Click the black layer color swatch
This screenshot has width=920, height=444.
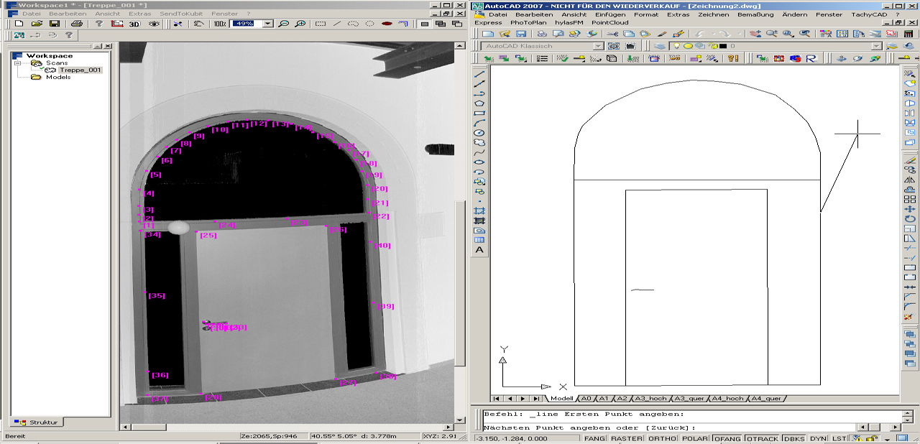pos(722,46)
